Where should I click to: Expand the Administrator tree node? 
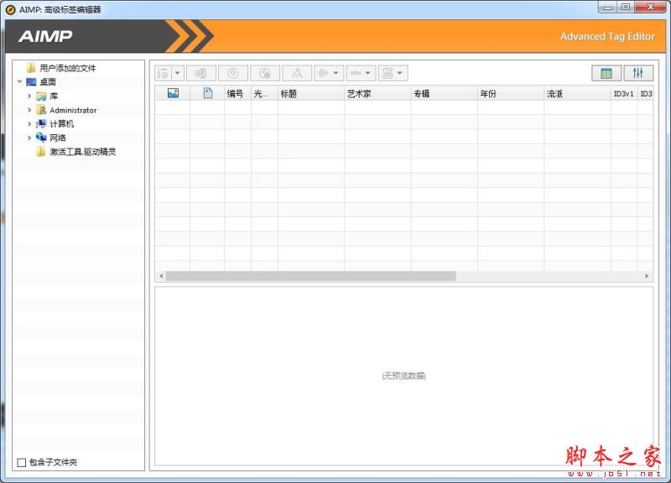pos(29,110)
